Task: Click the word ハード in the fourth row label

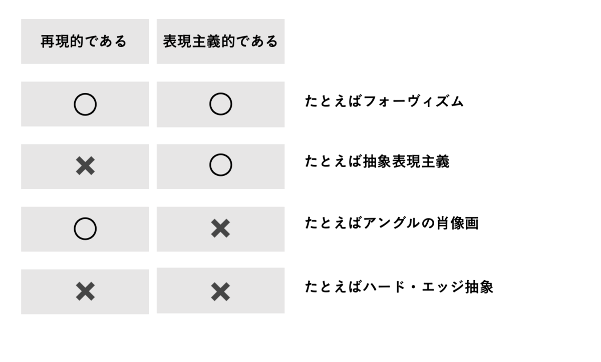Action: [x=385, y=287]
